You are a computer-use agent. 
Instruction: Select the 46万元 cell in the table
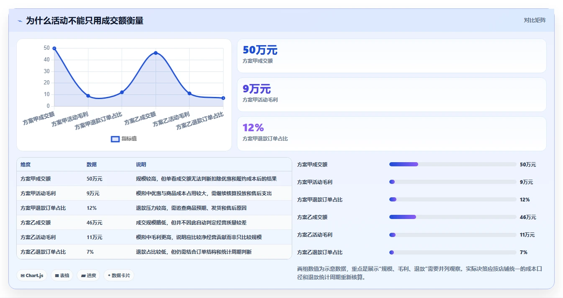click(94, 222)
